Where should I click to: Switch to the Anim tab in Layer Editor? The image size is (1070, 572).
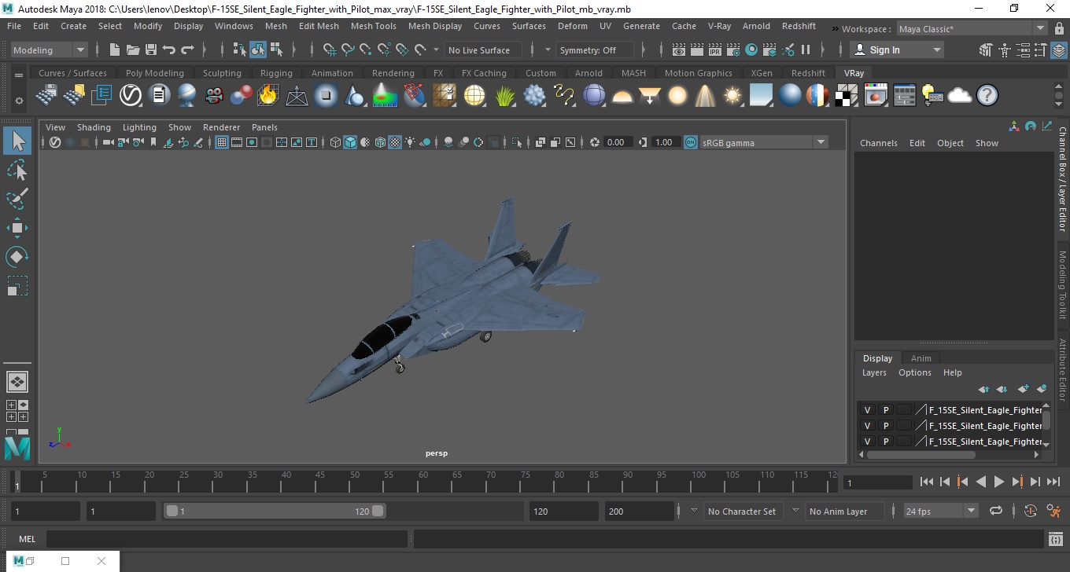point(921,358)
